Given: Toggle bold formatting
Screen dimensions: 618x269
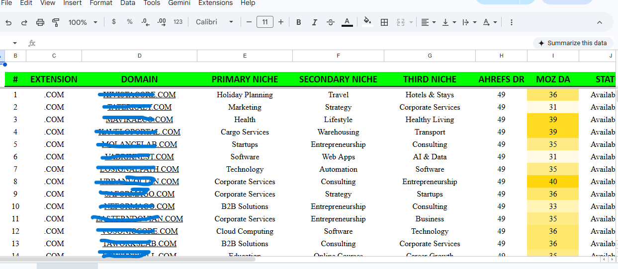Looking at the screenshot, I should tap(299, 22).
